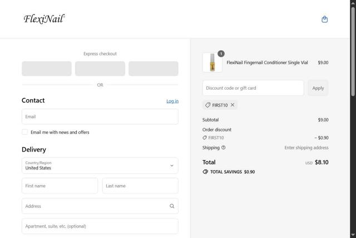
Task: Remove the FIRST10 discount code
Action: pyautogui.click(x=233, y=105)
